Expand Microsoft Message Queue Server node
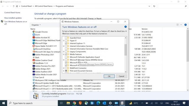This screenshot has height=106, width=189. point(63,60)
